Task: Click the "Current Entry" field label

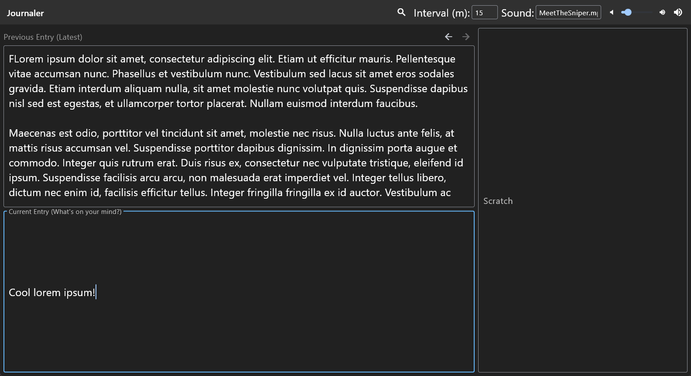Action: pyautogui.click(x=65, y=212)
